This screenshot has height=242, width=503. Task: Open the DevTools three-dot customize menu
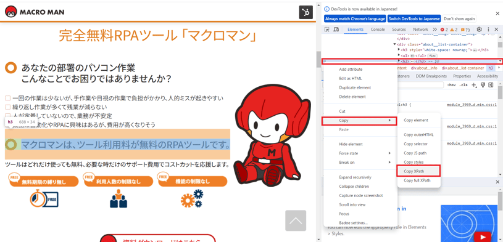pyautogui.click(x=488, y=29)
